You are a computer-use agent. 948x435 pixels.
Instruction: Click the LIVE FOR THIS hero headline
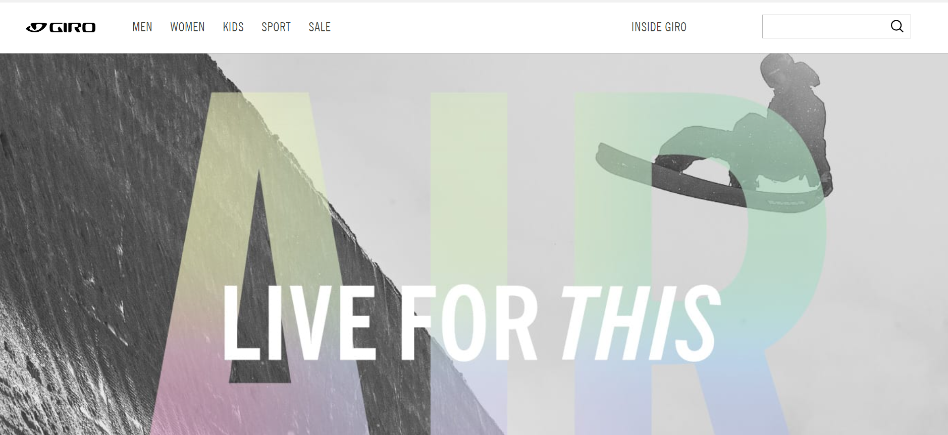pos(471,323)
